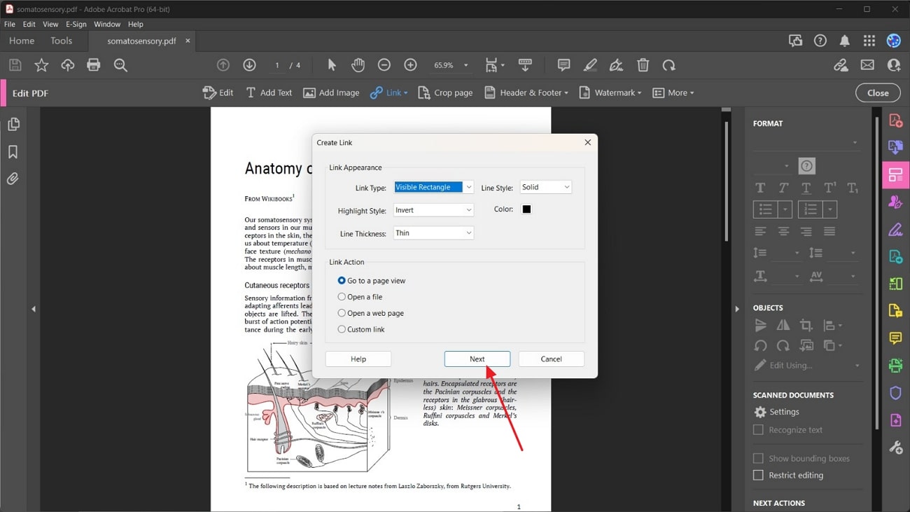Open the E-Sign menu
910x512 pixels.
(x=76, y=24)
